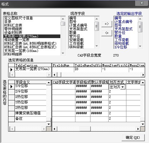149x143 pixels.
Task: Click the 字段格式 column header
Action: pyautogui.click(x=83, y=82)
